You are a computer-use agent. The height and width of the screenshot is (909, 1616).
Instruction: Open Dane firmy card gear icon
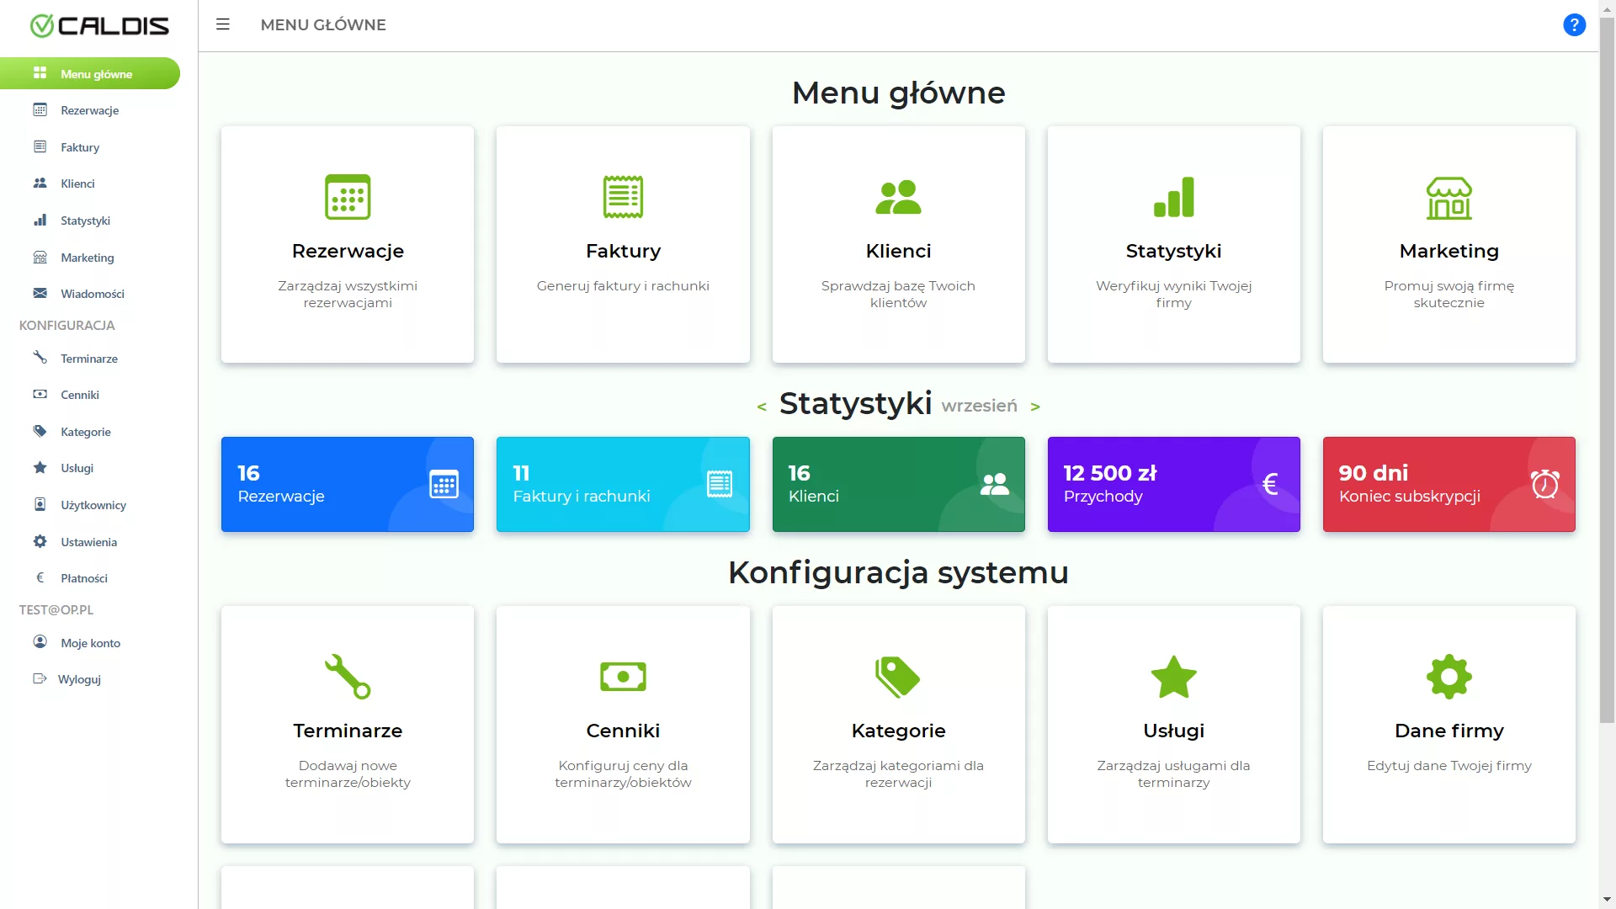tap(1449, 677)
